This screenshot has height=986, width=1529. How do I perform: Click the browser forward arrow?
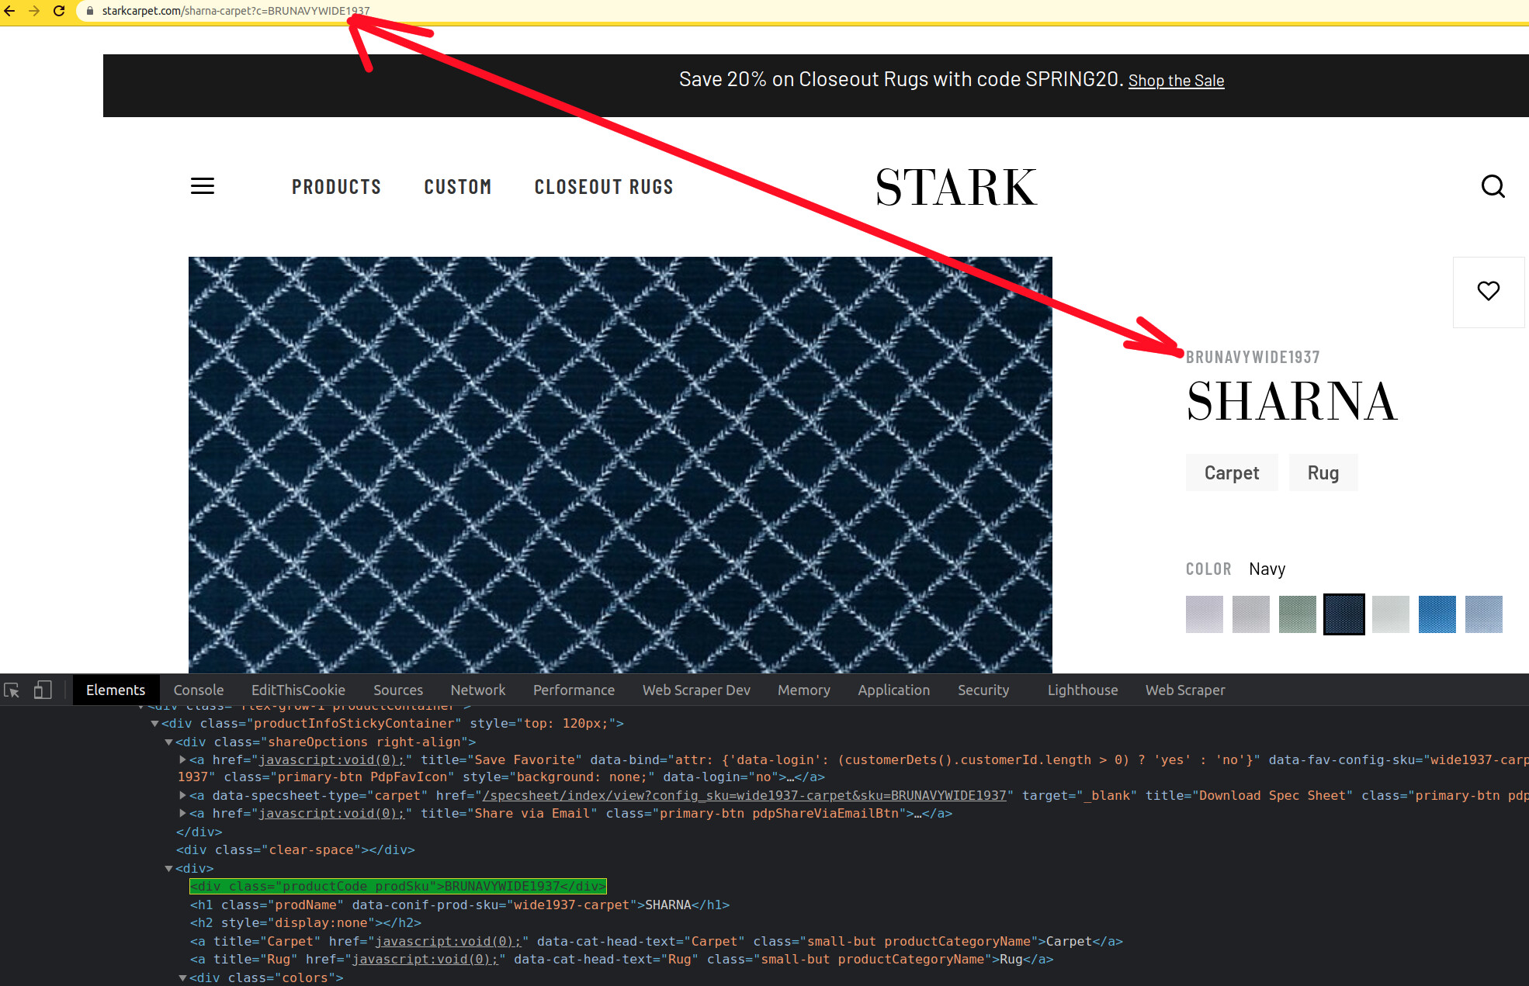point(34,11)
